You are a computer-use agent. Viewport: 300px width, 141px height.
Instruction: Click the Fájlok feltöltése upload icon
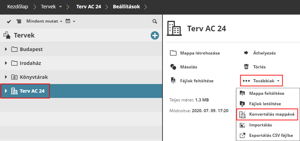(x=173, y=81)
